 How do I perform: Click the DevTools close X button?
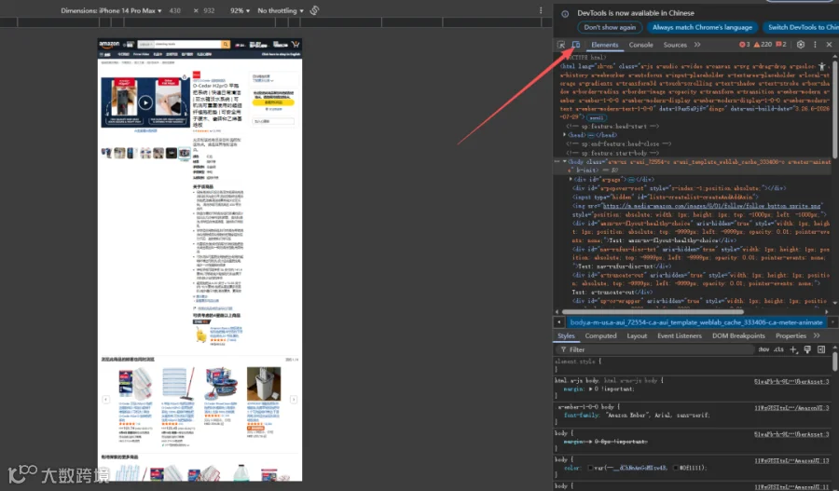click(829, 45)
